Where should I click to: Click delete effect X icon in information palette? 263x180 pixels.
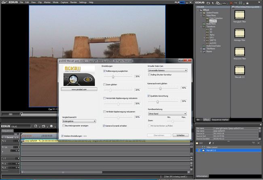pos(259,143)
